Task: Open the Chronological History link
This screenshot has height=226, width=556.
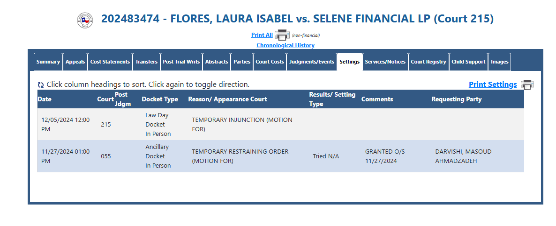Action: [286, 45]
